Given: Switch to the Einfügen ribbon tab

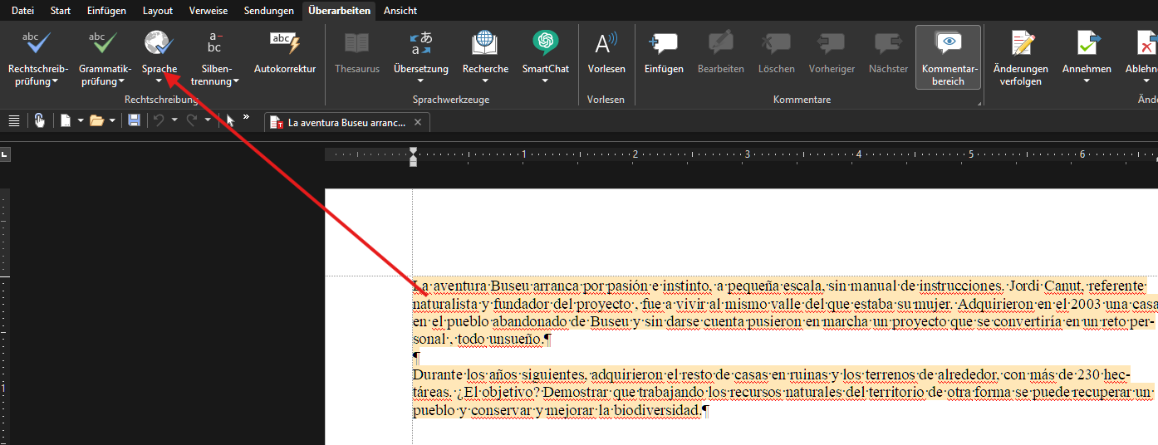Looking at the screenshot, I should [106, 11].
